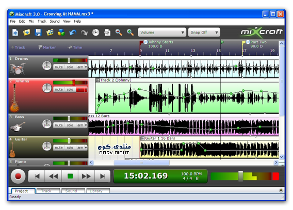Click the New Project toolbar icon
The height and width of the screenshot is (210, 293).
click(x=15, y=33)
